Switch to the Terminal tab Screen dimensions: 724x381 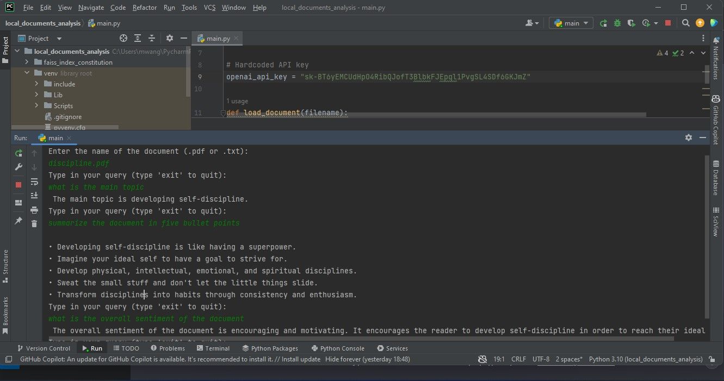[213, 348]
